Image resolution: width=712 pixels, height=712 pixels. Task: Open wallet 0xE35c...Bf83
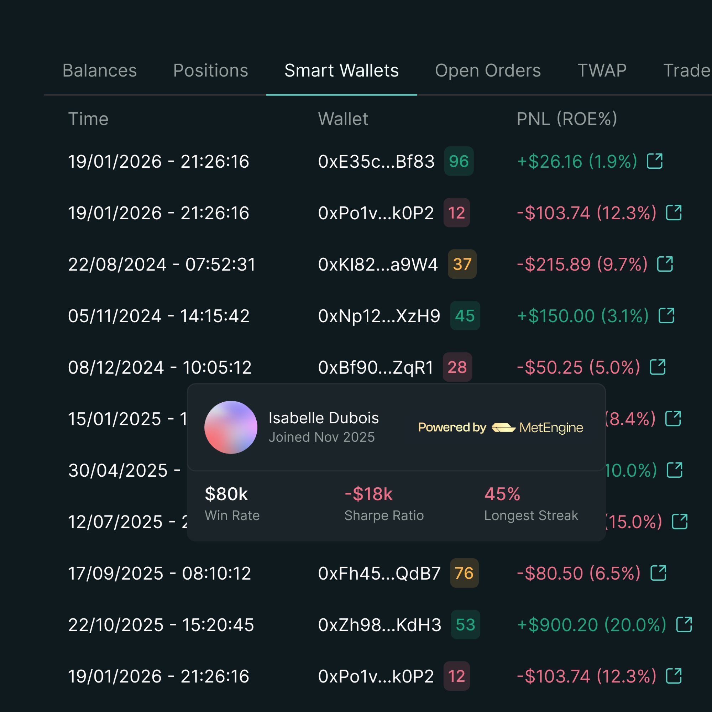[x=376, y=161]
